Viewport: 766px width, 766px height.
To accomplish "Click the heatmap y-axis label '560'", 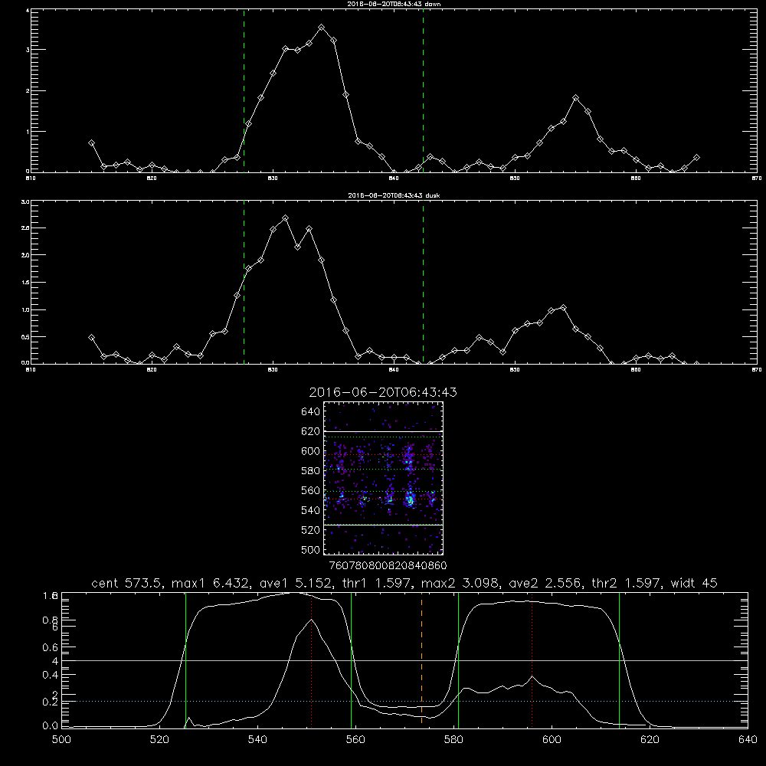I will (x=310, y=490).
